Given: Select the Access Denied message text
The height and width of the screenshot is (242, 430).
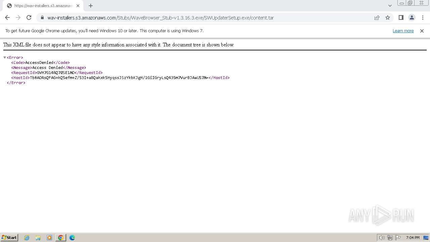Looking at the screenshot, I should click(x=48, y=68).
